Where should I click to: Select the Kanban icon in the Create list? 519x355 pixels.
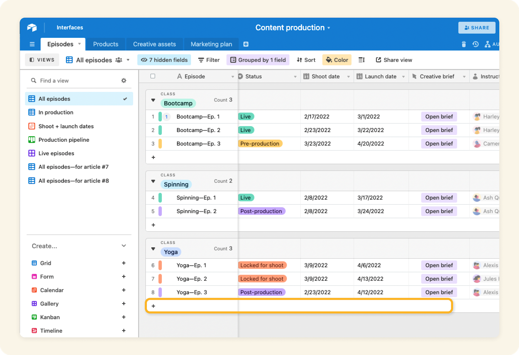34,317
